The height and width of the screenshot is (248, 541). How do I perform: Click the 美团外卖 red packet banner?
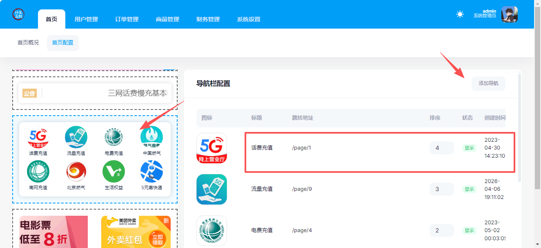[x=135, y=232]
